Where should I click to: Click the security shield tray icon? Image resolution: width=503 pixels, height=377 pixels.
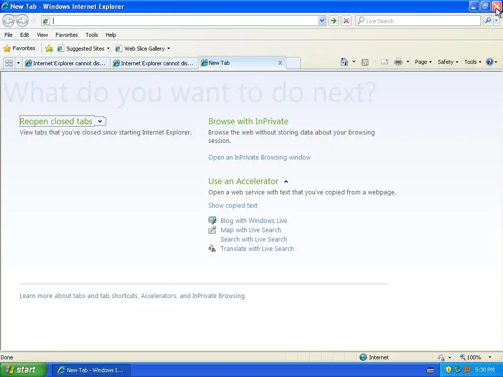448,370
